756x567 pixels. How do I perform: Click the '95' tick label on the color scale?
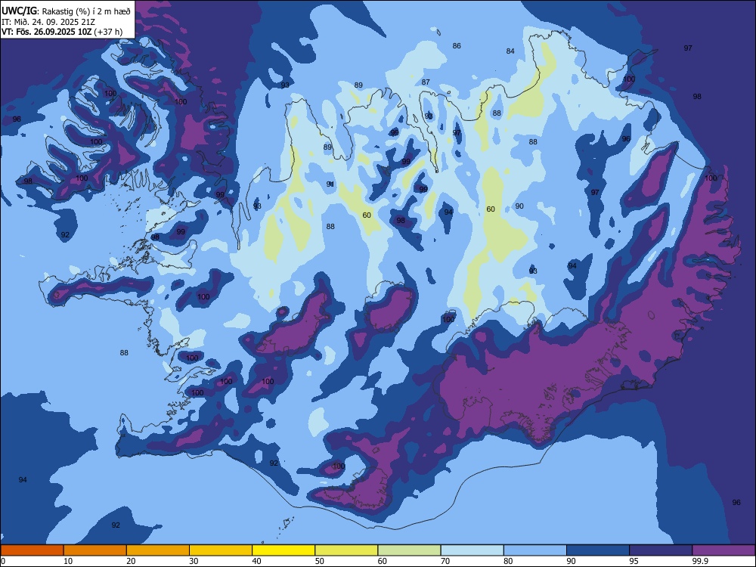[x=634, y=561]
